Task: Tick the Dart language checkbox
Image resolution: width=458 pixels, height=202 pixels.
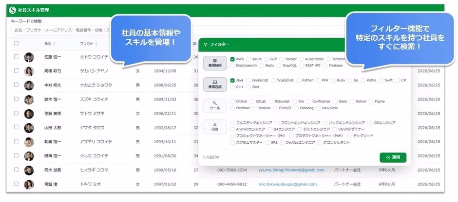Action: coord(248,87)
